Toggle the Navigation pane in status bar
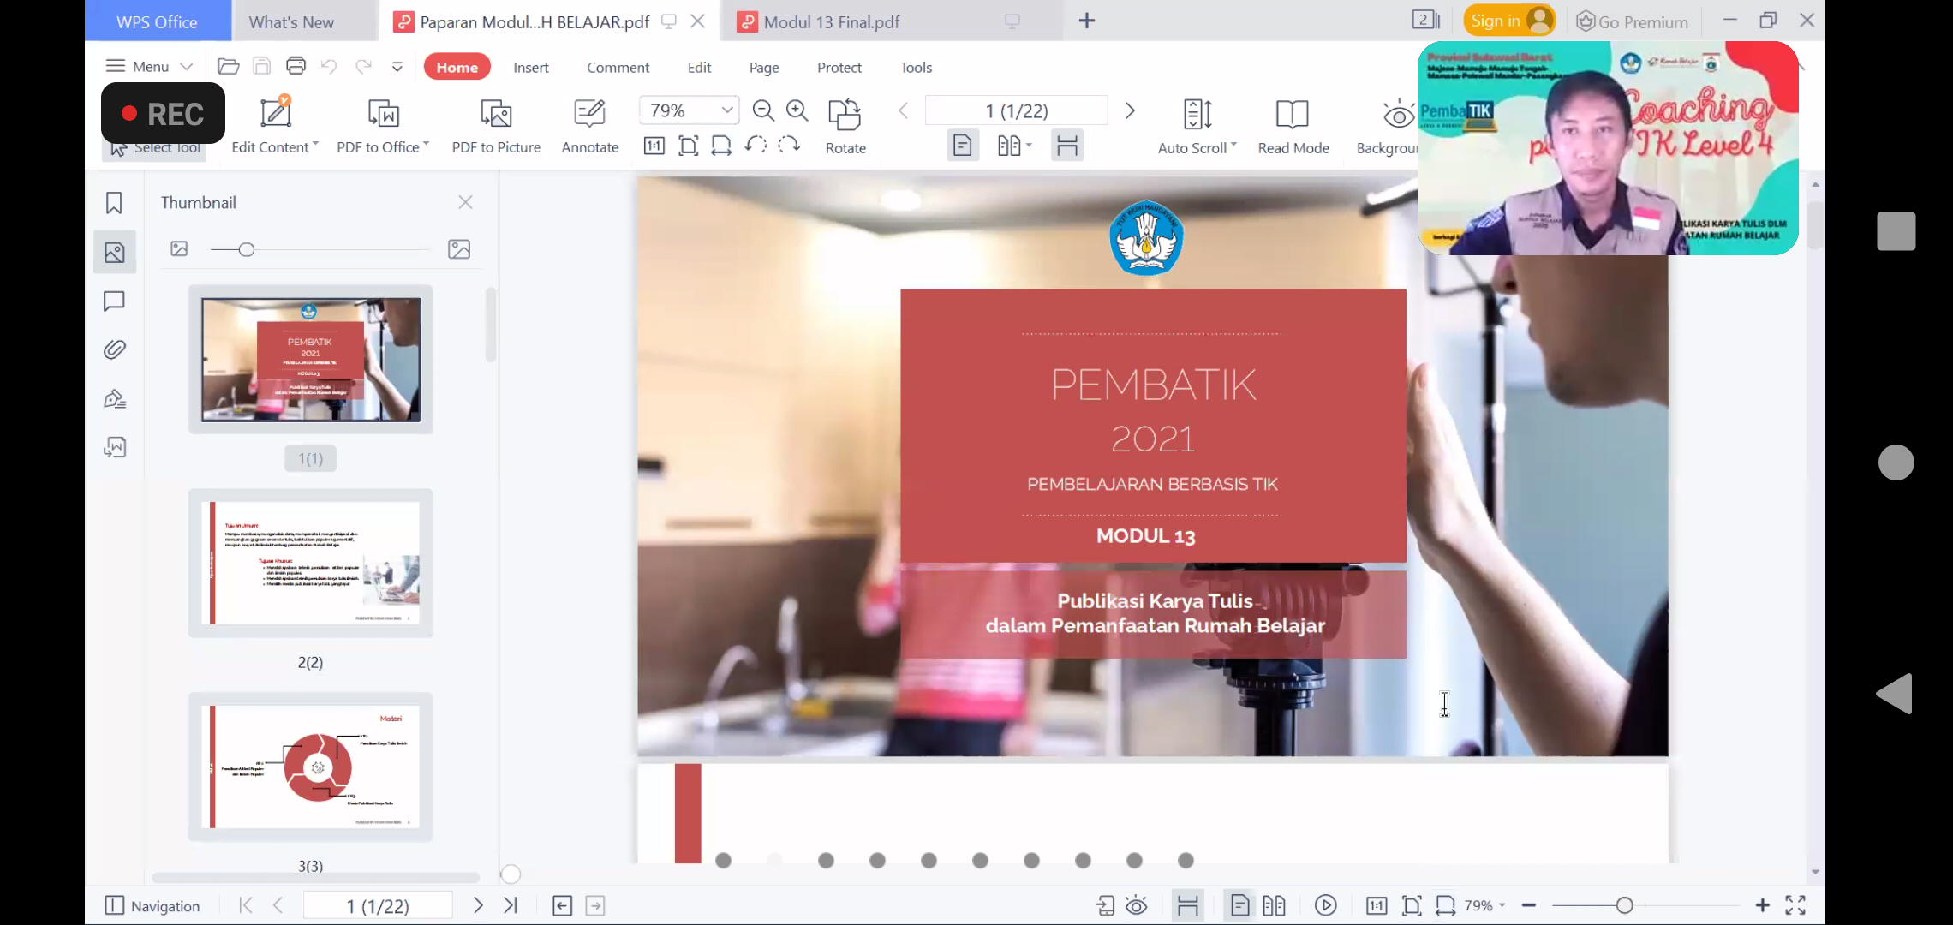 [x=152, y=905]
